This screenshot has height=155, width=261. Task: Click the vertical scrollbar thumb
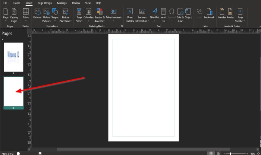(260, 84)
